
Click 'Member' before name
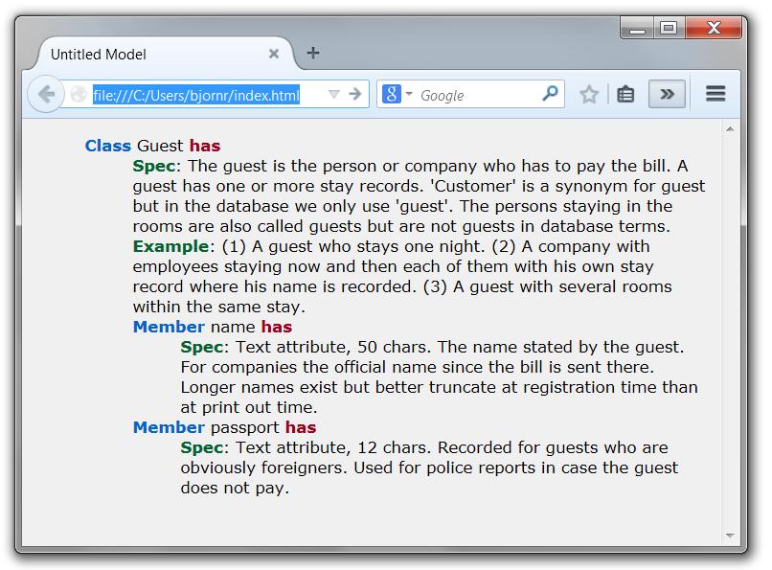tap(169, 327)
